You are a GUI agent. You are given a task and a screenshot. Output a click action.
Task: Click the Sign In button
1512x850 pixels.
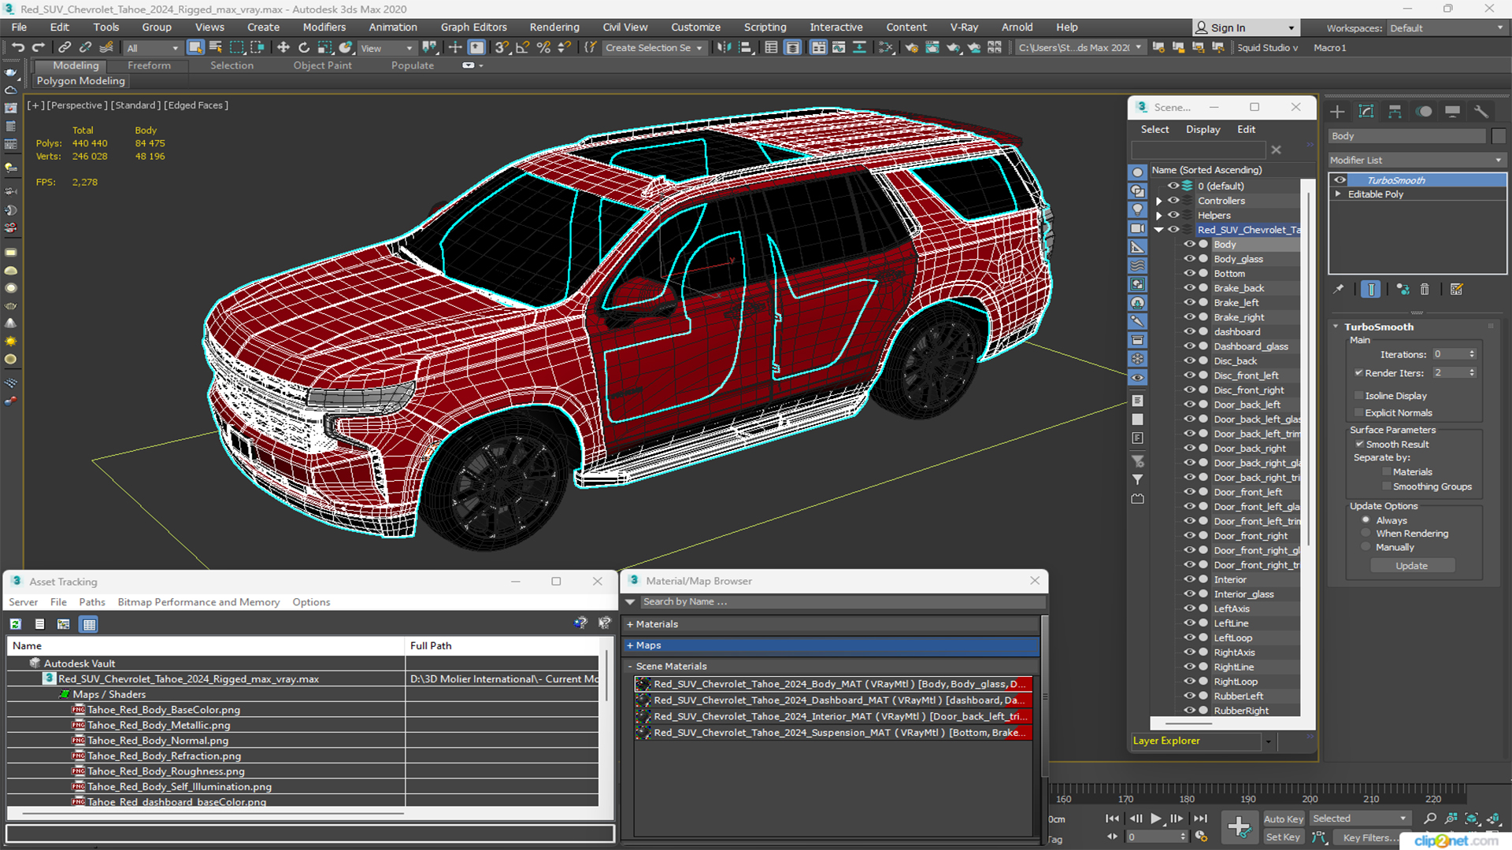coord(1244,28)
